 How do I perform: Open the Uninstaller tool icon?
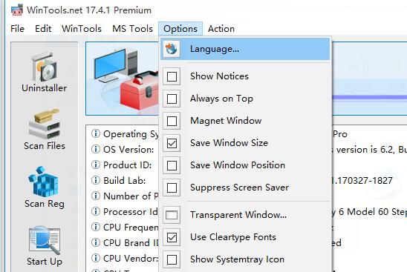44,67
